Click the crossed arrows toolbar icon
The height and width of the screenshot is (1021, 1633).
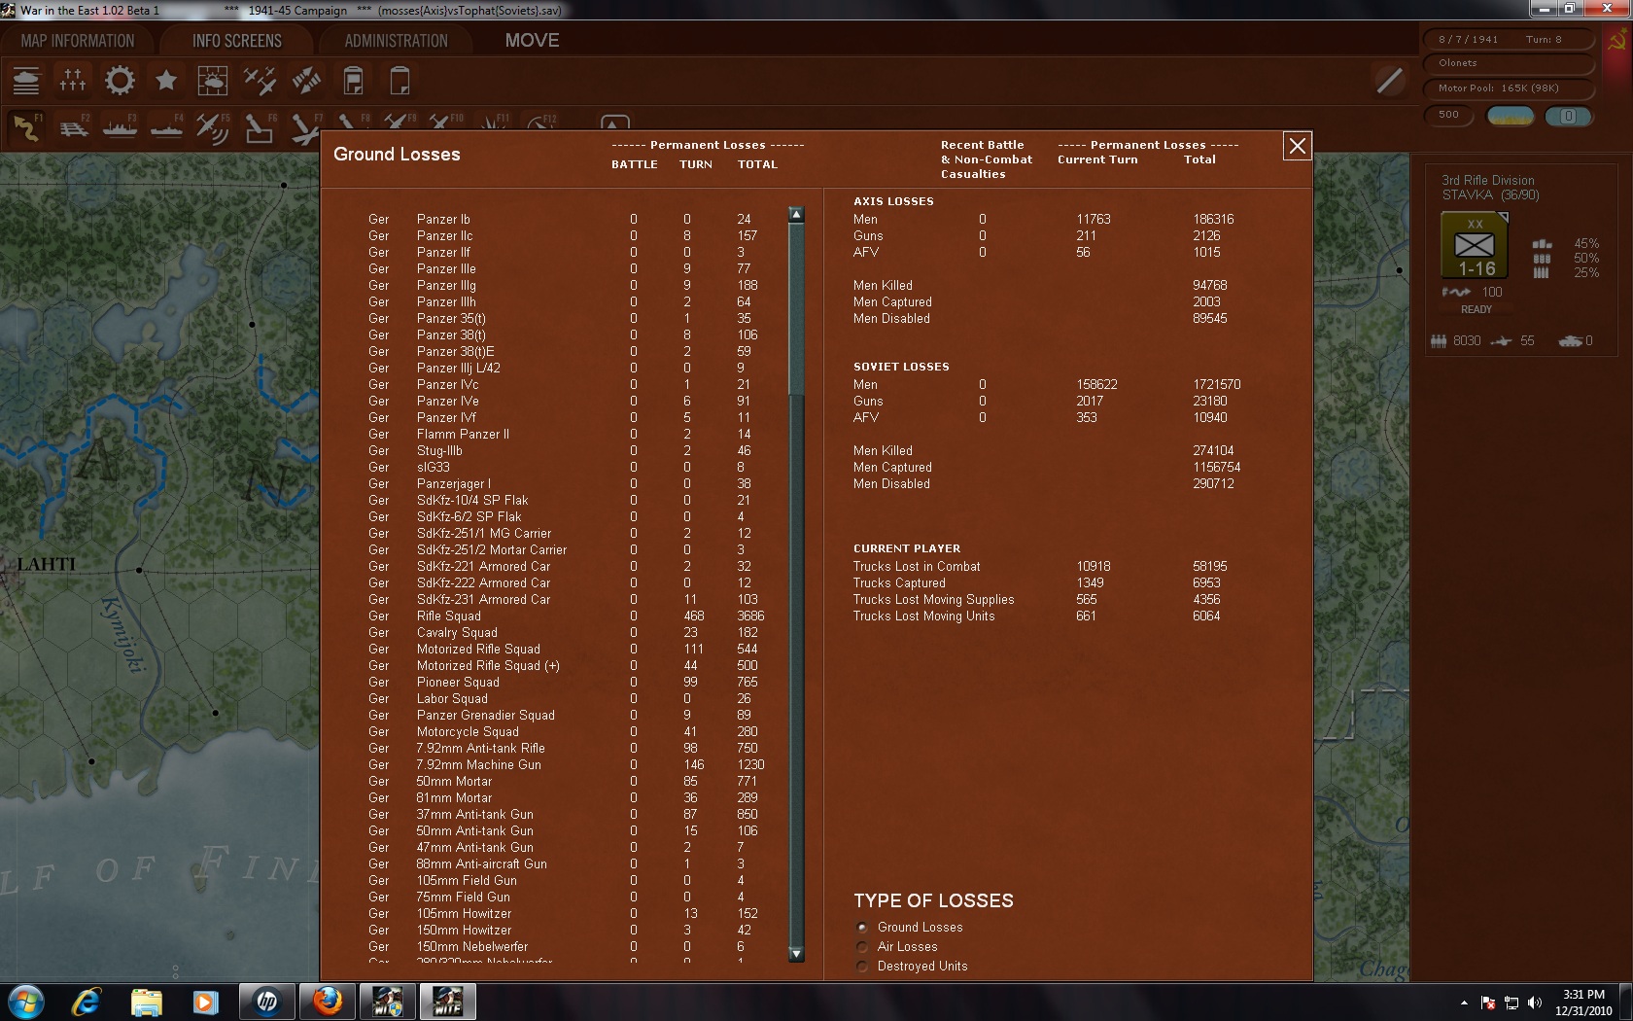point(306,81)
